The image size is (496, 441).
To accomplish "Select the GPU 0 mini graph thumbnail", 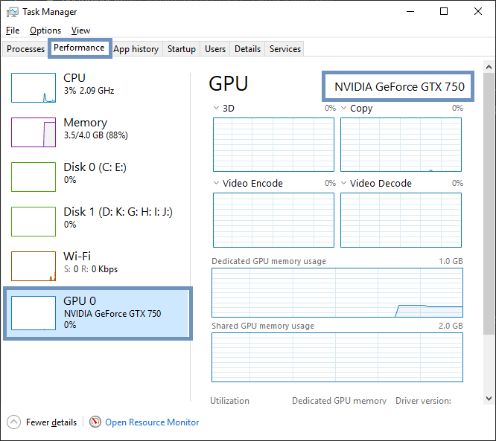I will pyautogui.click(x=34, y=313).
